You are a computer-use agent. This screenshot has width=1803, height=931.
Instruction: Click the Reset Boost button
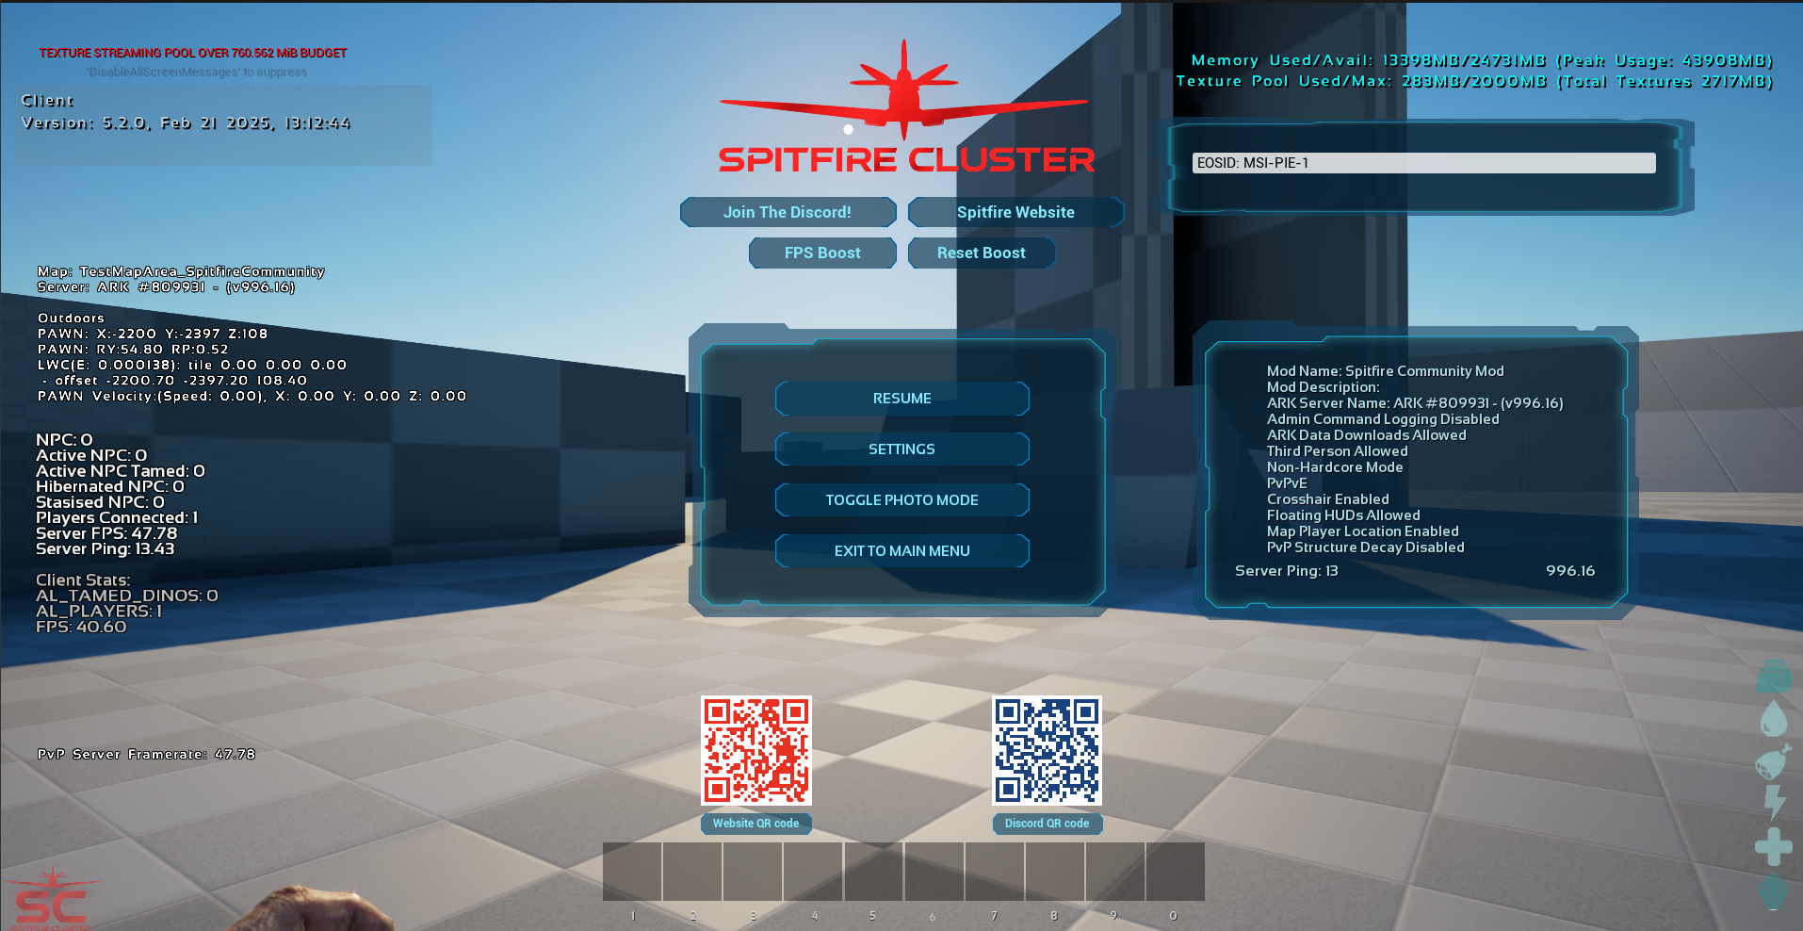pos(982,253)
